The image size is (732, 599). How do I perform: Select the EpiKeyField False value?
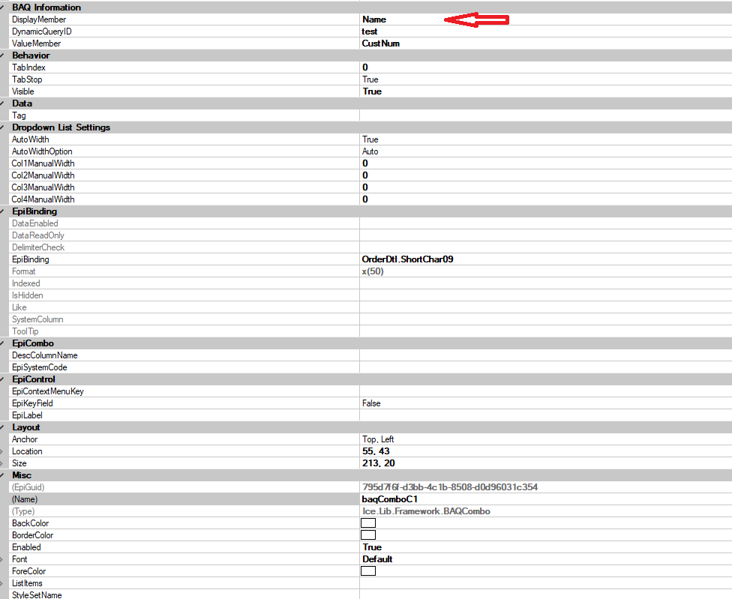click(x=371, y=403)
